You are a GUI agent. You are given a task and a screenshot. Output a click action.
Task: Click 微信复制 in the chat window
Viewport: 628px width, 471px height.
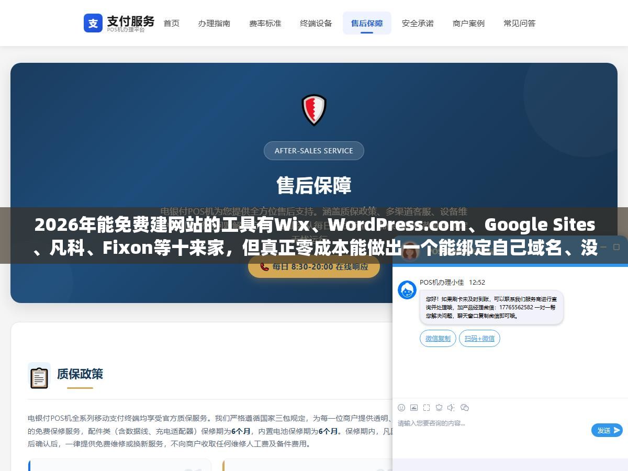click(x=438, y=339)
